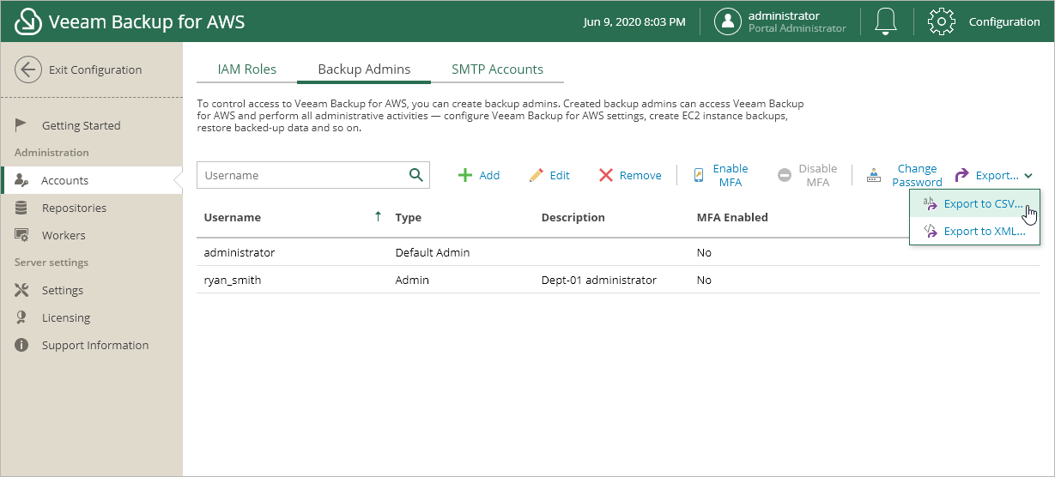Click the Export... button text
1055x477 pixels.
(x=997, y=175)
